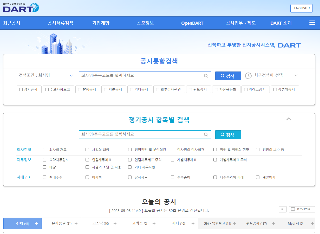The image size is (320, 234).
Task: Switch site language with the ENGLISH button
Action: [301, 8]
